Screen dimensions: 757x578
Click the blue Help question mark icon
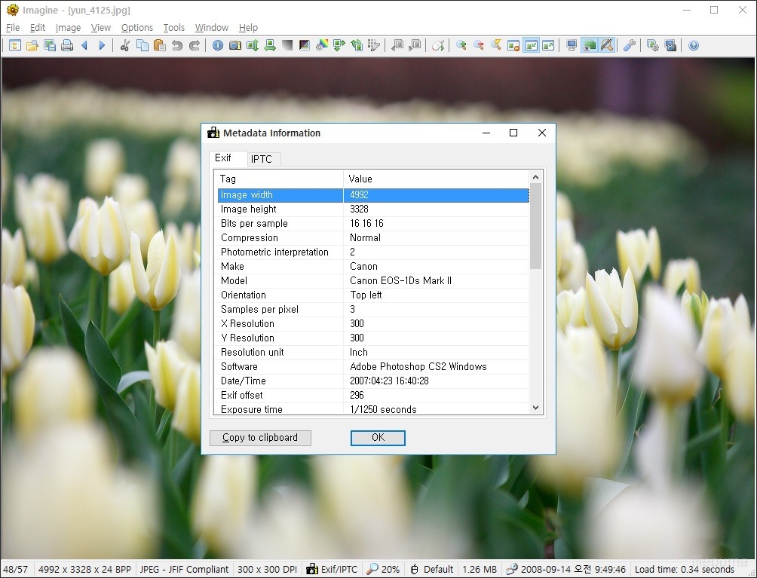coord(693,45)
